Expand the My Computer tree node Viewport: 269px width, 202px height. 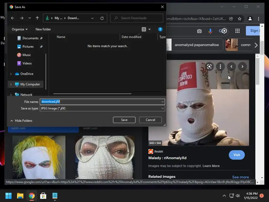pos(11,84)
